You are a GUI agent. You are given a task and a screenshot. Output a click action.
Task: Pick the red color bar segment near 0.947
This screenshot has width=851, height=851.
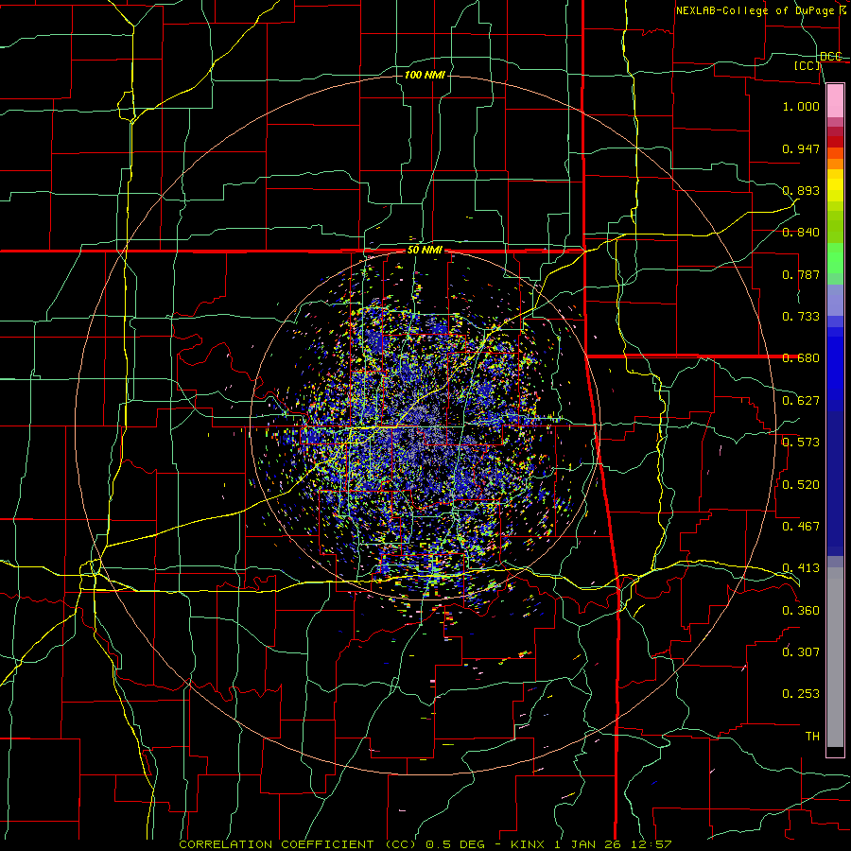coord(835,142)
